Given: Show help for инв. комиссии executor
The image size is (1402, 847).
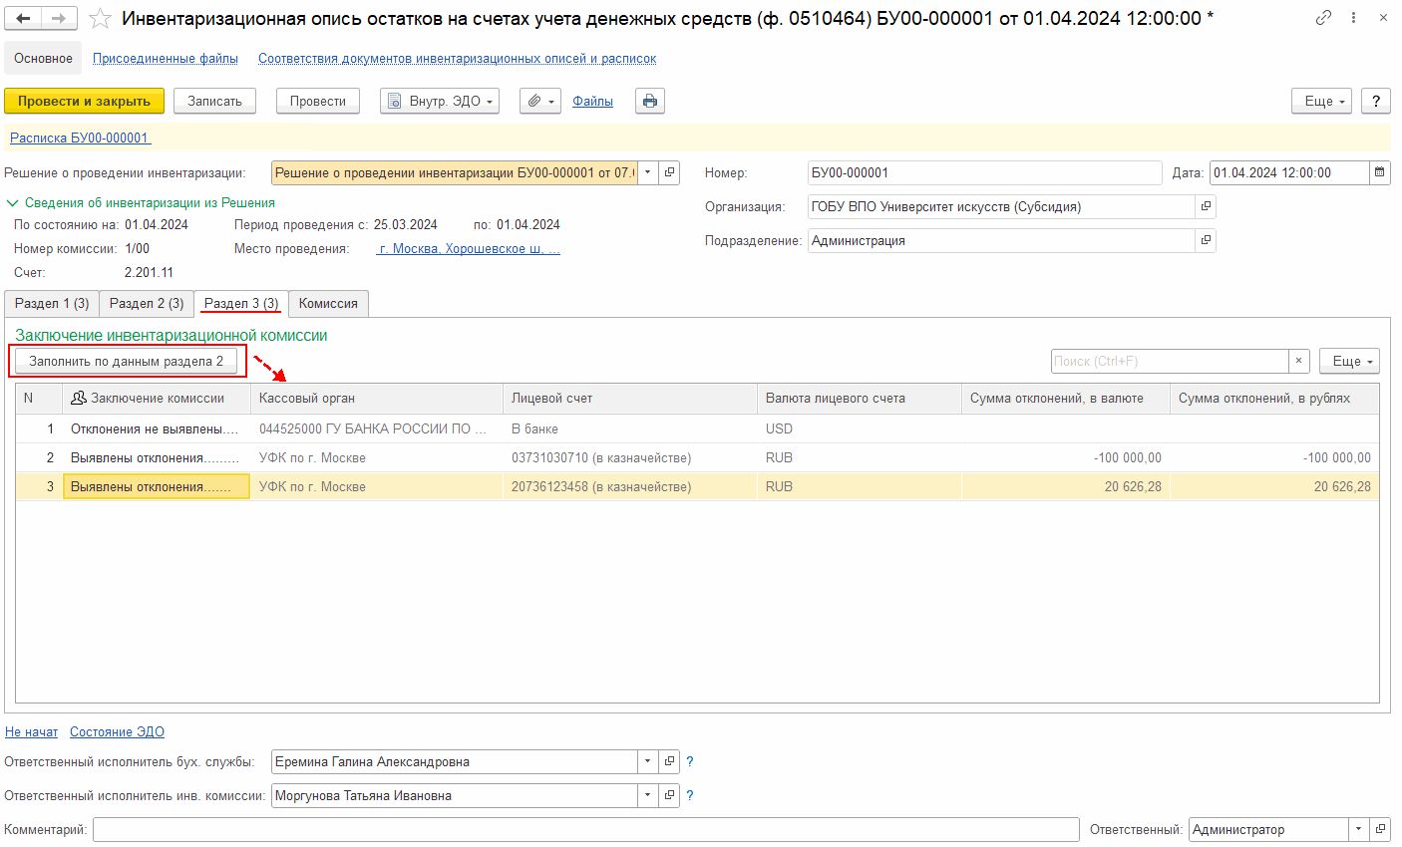Looking at the screenshot, I should point(690,795).
